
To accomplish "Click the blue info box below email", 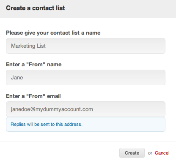I will pyautogui.click(x=85, y=125).
